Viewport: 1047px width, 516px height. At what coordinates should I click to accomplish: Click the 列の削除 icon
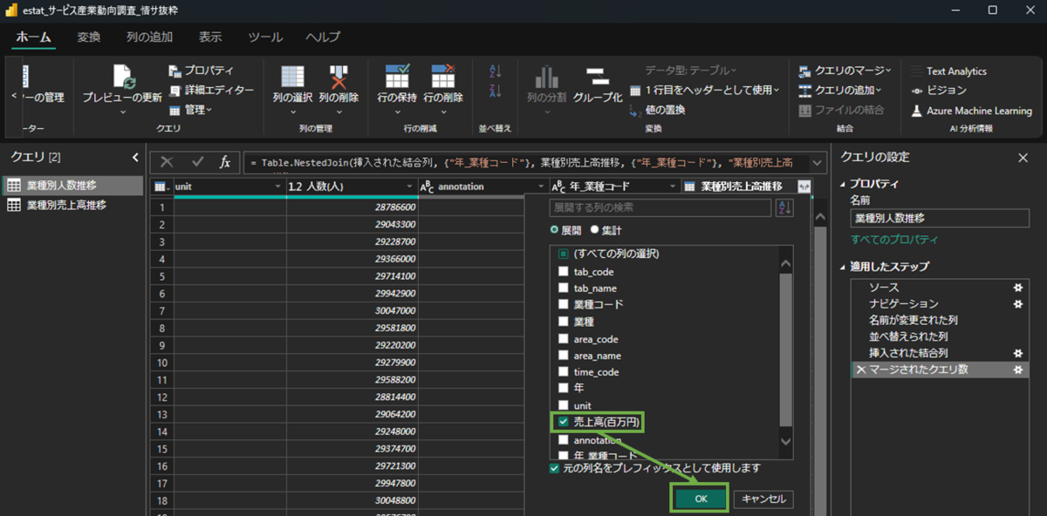pyautogui.click(x=339, y=76)
